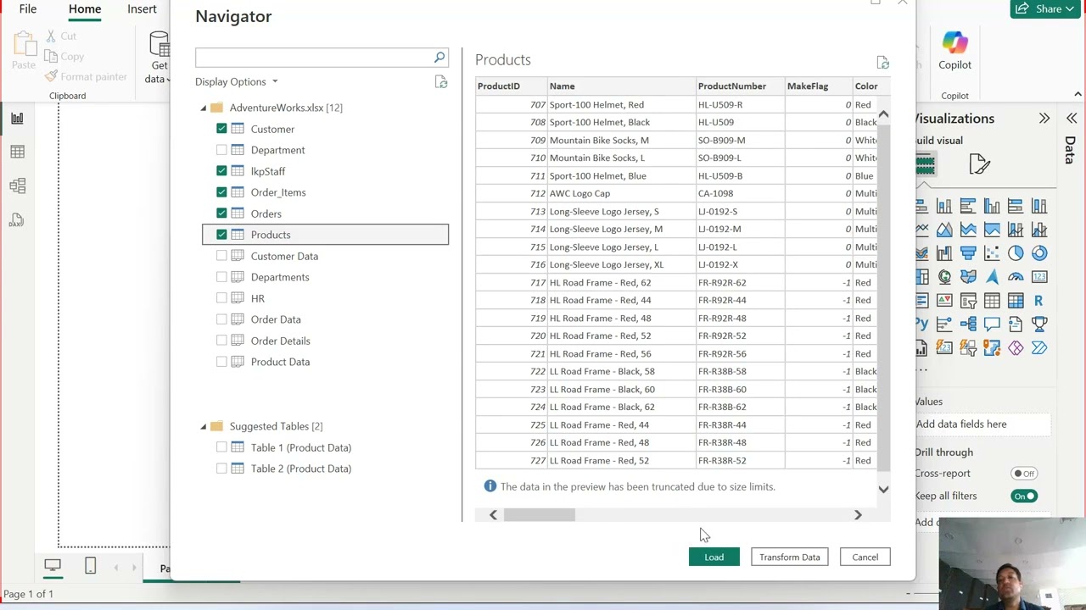Switch to the Home ribbon tab
Viewport: 1086px width, 610px height.
85,8
